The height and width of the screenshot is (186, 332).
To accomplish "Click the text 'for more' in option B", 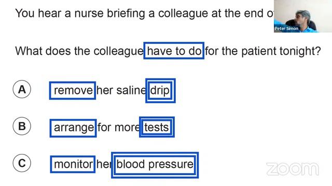I will [x=119, y=128].
